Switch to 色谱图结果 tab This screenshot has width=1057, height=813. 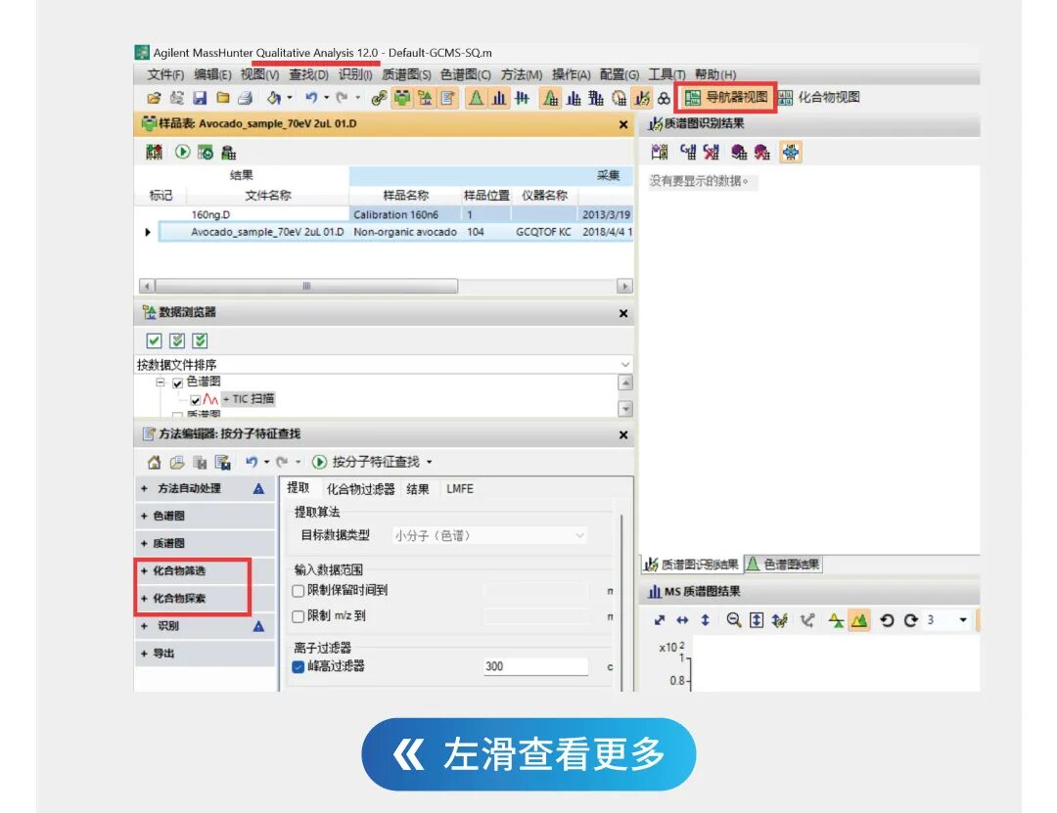coord(784,565)
